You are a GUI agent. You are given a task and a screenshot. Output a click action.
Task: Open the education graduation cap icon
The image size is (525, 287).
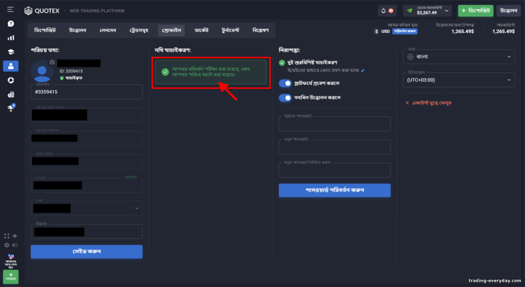point(11,52)
